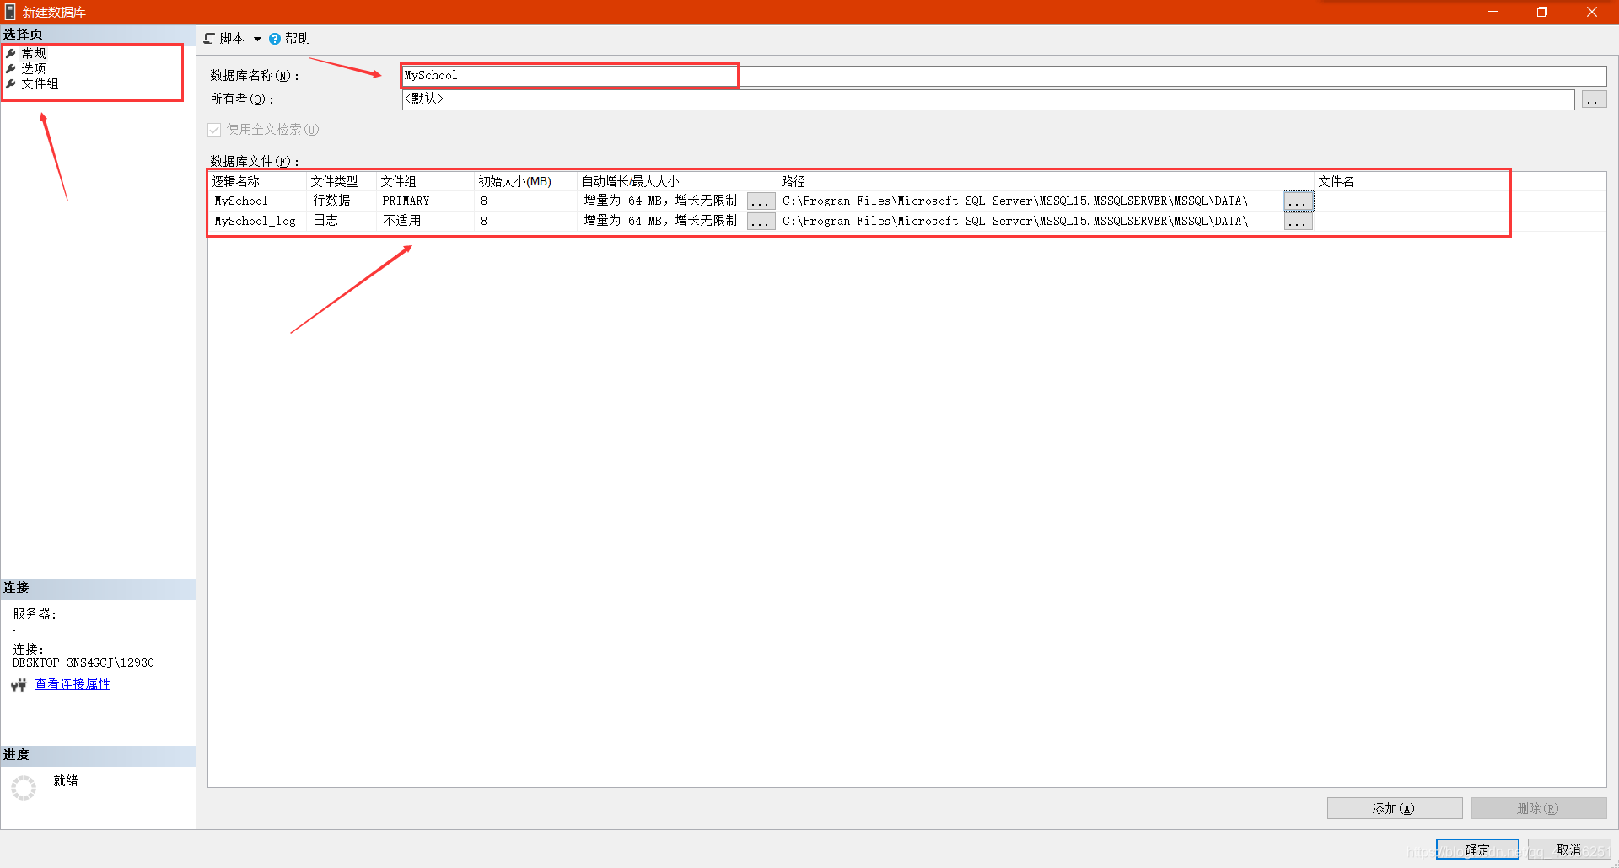Click the connection properties icon

(19, 685)
